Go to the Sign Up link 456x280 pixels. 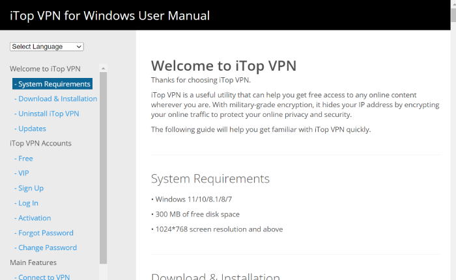(x=29, y=188)
